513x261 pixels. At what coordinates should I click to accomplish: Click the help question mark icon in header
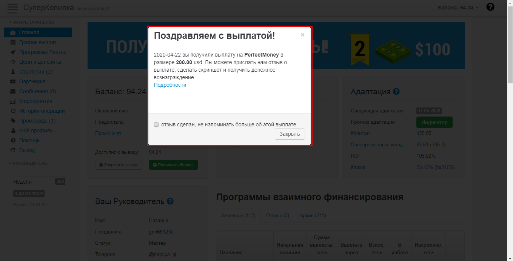click(x=490, y=7)
